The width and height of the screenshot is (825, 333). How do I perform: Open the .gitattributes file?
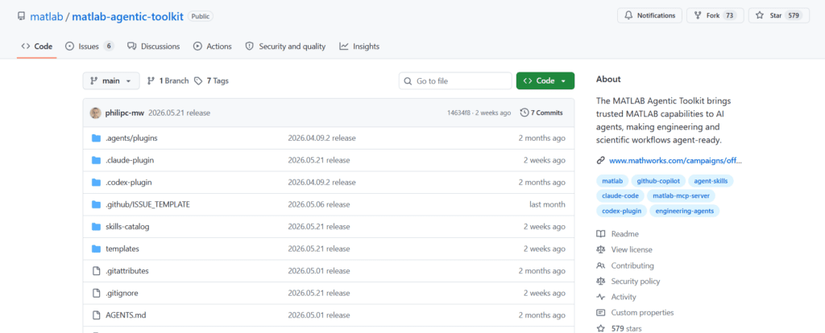[x=126, y=271]
